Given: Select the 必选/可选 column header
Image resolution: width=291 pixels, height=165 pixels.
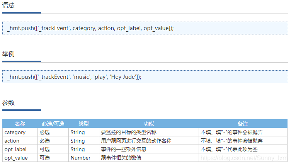Looking at the screenshot, I should coord(53,124).
